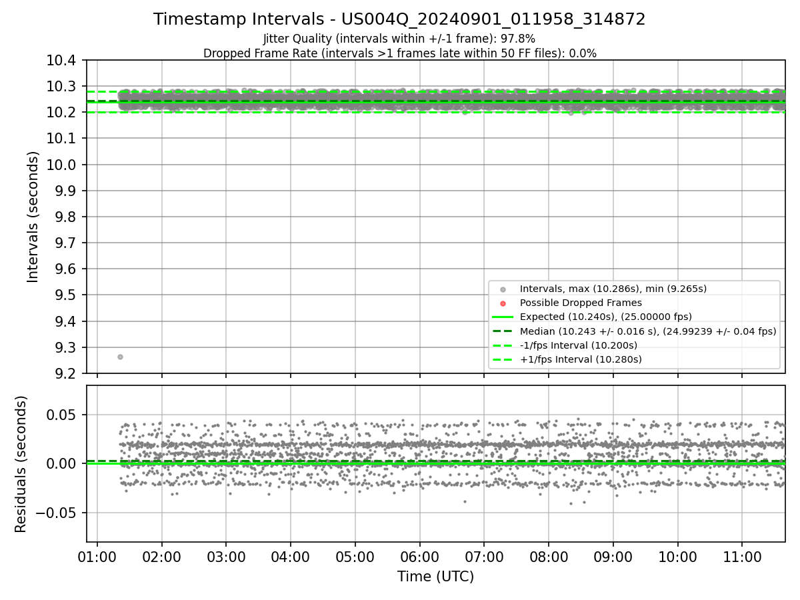Click the 'Time (UTC)' x-axis label
The image size is (800, 600).
click(x=435, y=577)
